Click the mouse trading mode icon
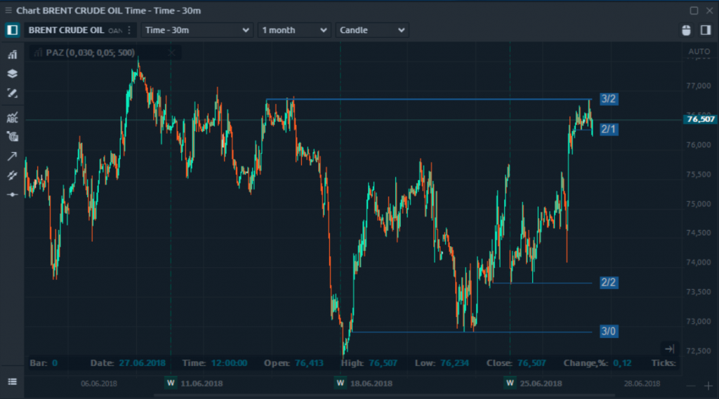The width and height of the screenshot is (719, 399). tap(687, 30)
